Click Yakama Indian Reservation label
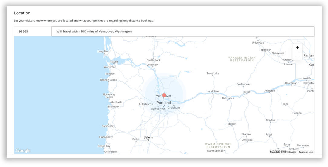Viewport: 328px width, 167px height. [x=242, y=59]
